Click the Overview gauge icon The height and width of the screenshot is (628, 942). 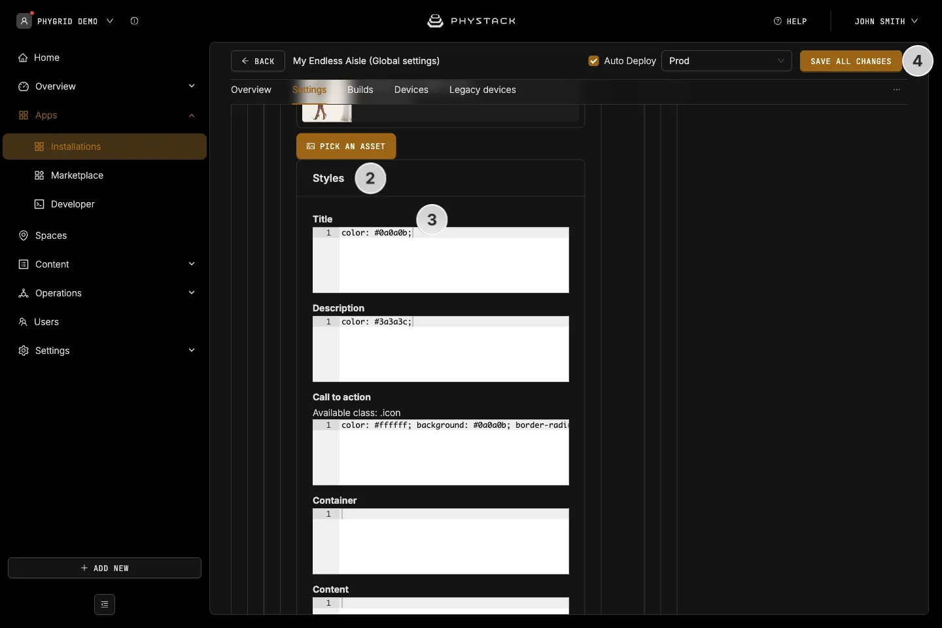pyautogui.click(x=24, y=86)
